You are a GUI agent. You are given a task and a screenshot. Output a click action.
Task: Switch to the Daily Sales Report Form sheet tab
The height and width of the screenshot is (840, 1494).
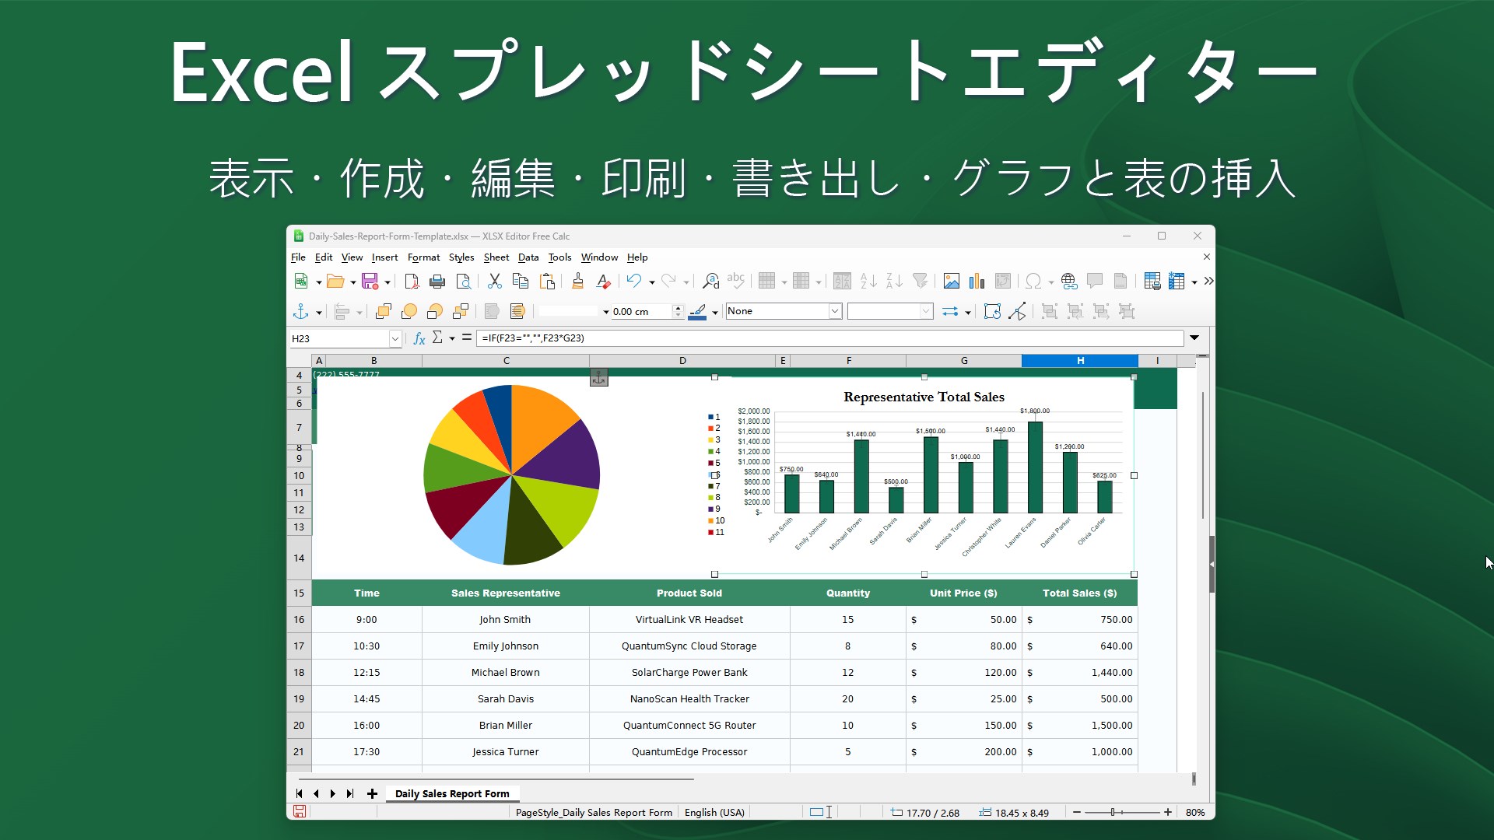453,793
